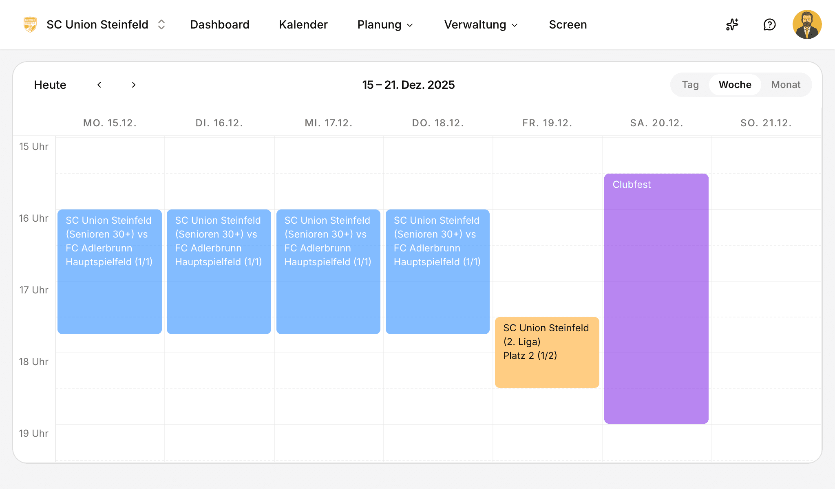
Task: Go to the Dashboard menu item
Action: [x=220, y=25]
